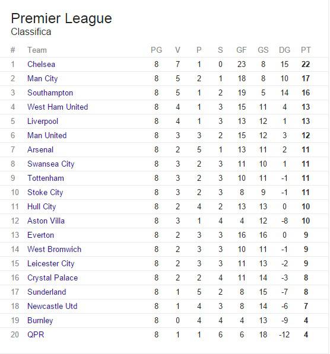The width and height of the screenshot is (330, 354).
Task: Open the Man City team link
Action: pyautogui.click(x=43, y=79)
